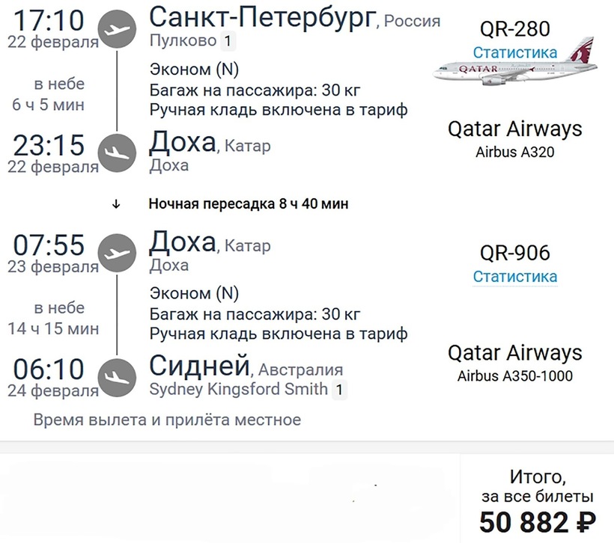Click flight number QR-280
The width and height of the screenshot is (614, 543).
coord(515,29)
